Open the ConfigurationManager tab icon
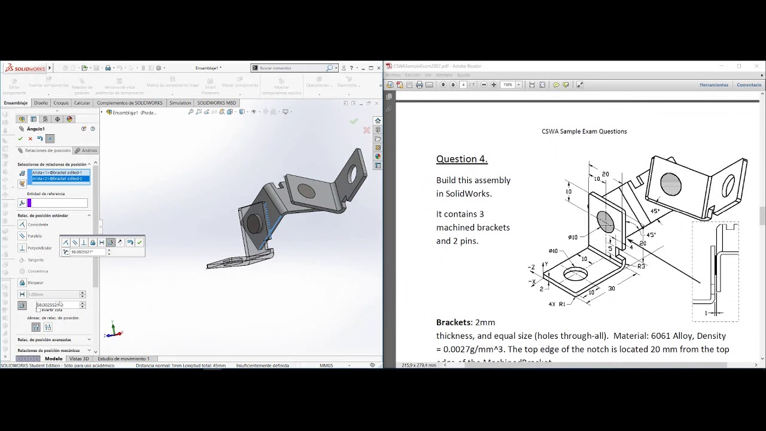The height and width of the screenshot is (431, 766). pos(45,119)
